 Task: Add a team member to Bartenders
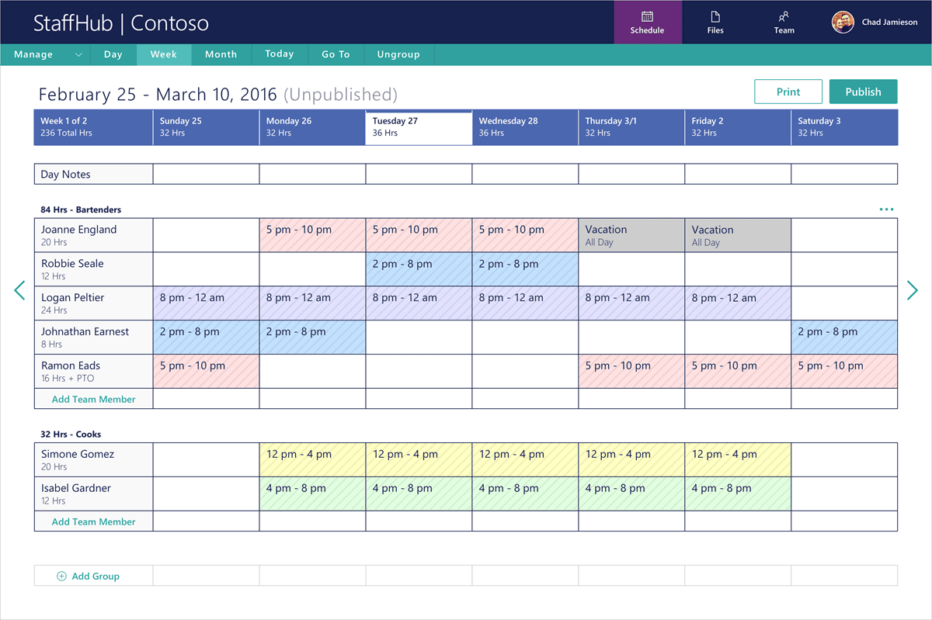click(92, 398)
